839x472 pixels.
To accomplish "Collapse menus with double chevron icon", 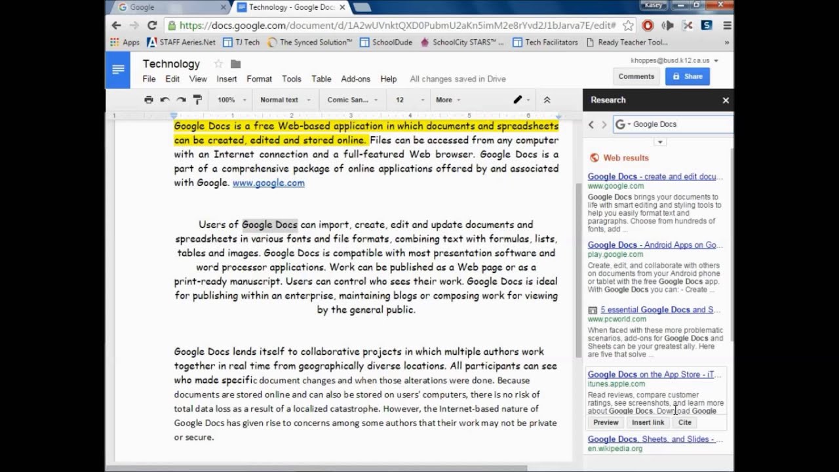I will pos(547,100).
